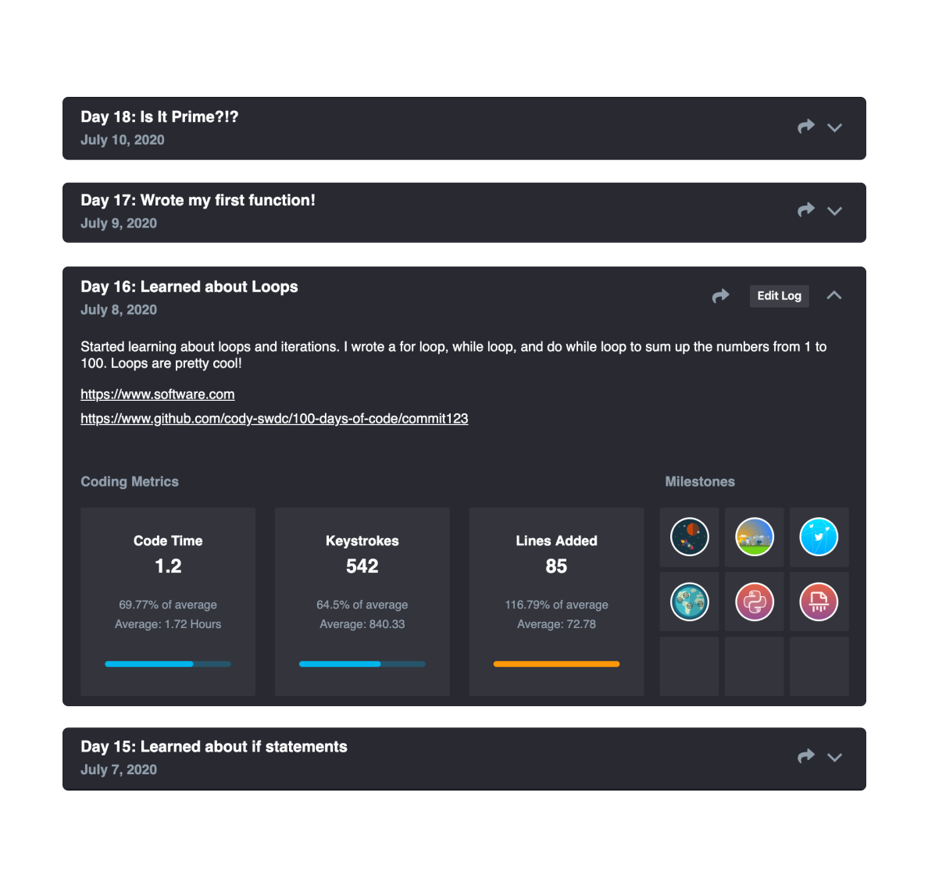Click the Edit Log button
928x889 pixels.
tap(779, 295)
